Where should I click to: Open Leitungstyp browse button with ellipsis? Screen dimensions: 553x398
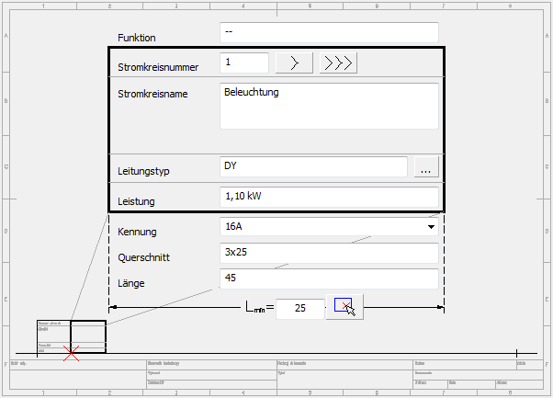[426, 167]
